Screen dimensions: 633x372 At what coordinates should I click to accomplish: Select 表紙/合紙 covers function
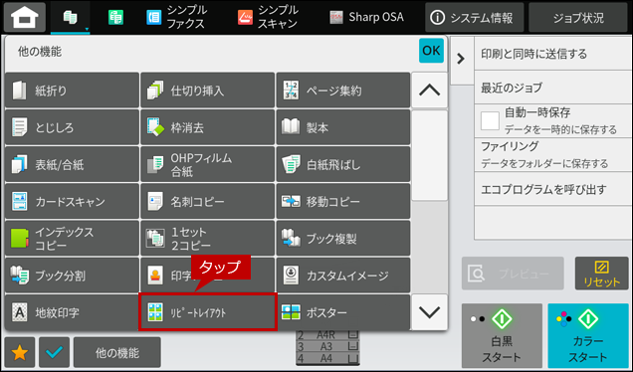[x=73, y=164]
